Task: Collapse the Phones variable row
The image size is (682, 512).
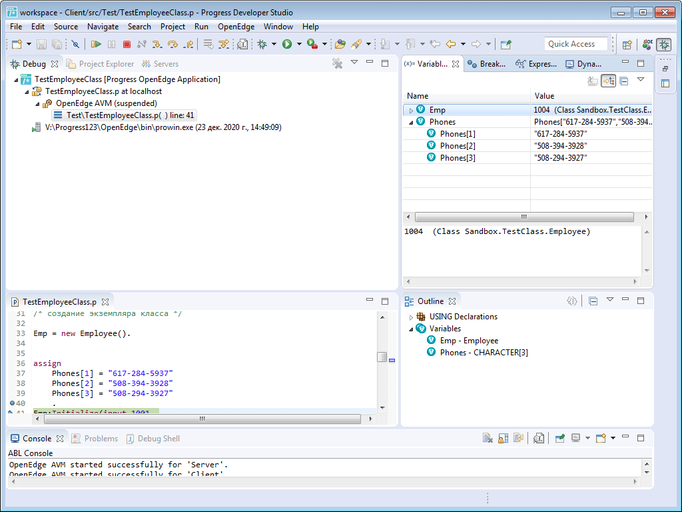Action: coord(411,123)
